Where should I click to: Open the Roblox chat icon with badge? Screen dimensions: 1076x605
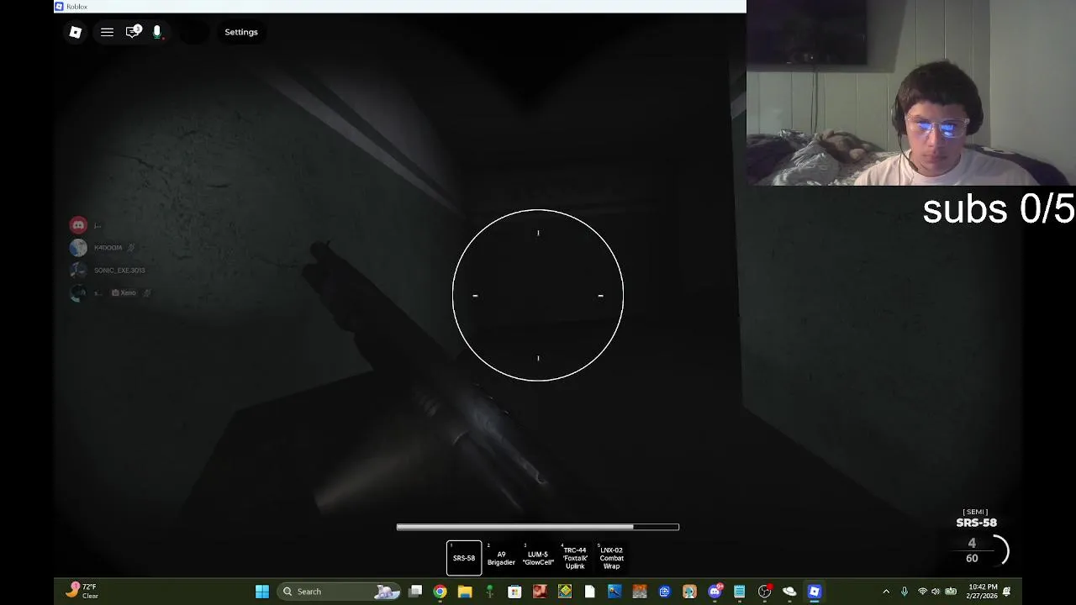click(x=133, y=32)
